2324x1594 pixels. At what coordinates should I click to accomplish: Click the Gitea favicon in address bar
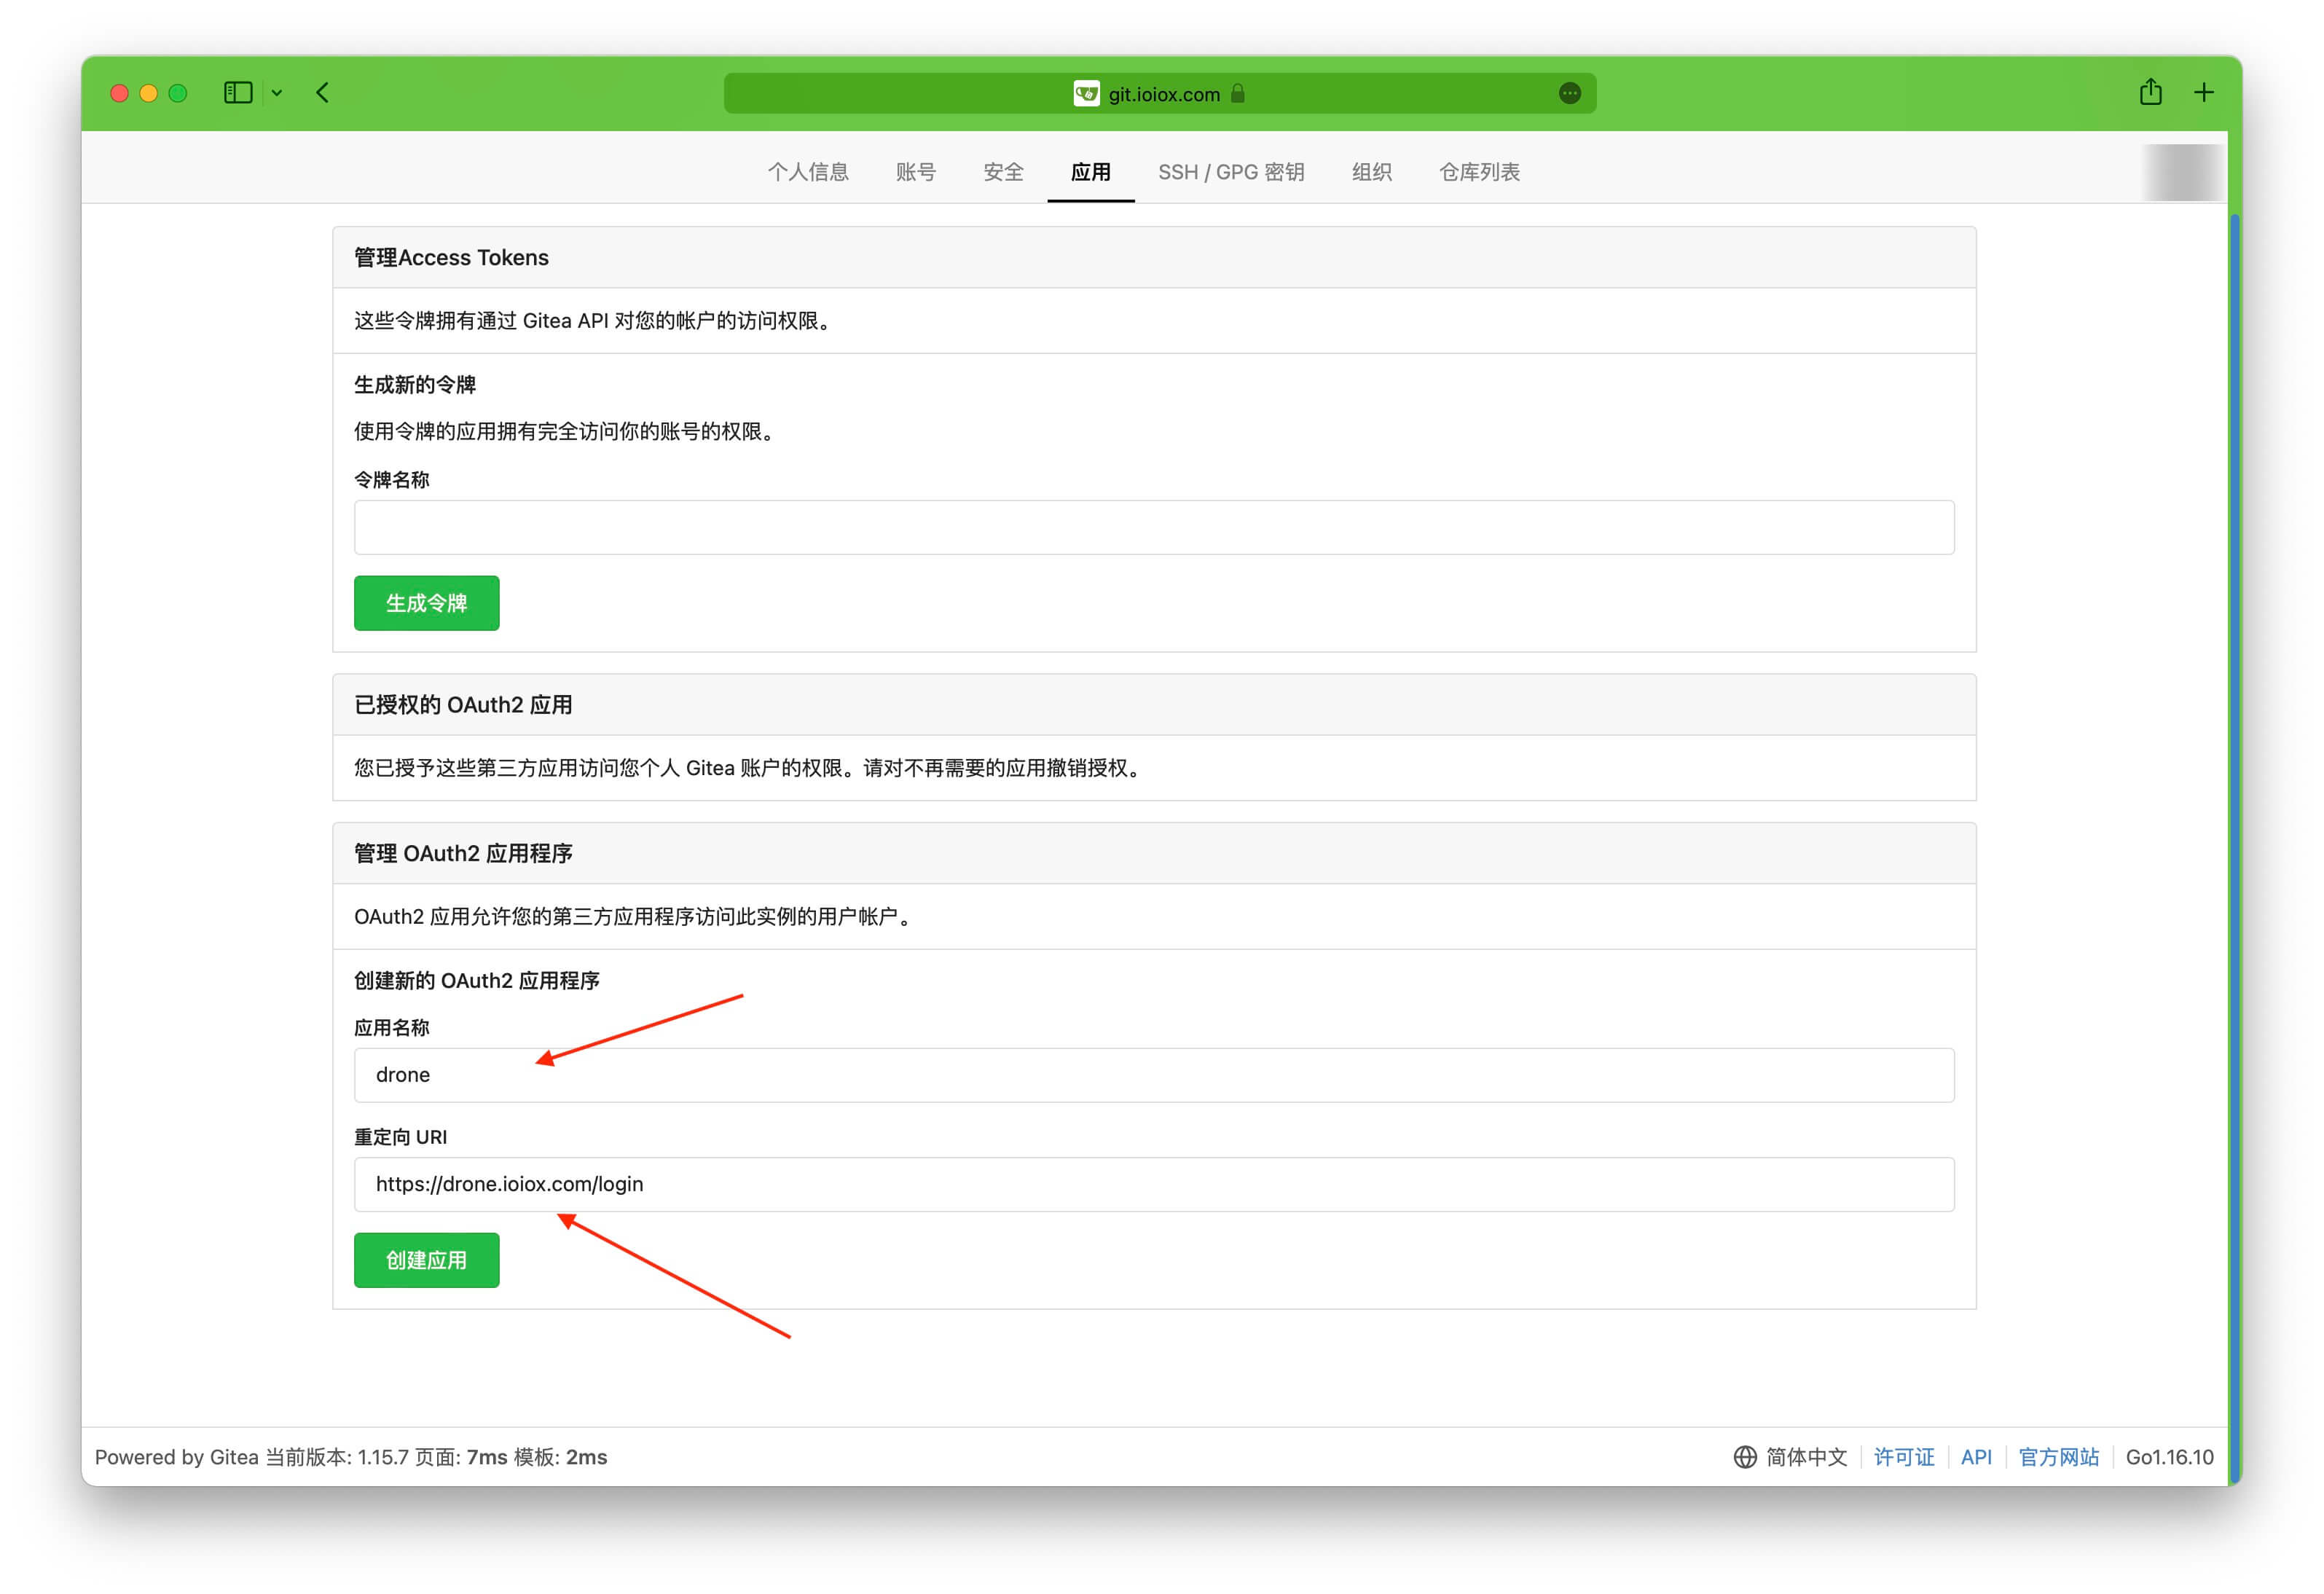tap(1086, 93)
